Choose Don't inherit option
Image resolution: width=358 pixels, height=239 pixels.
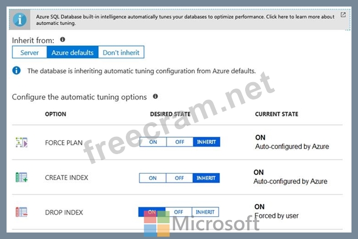point(121,52)
